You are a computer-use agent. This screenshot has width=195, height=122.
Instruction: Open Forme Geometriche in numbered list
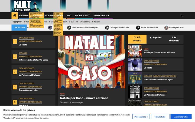click(28, 90)
